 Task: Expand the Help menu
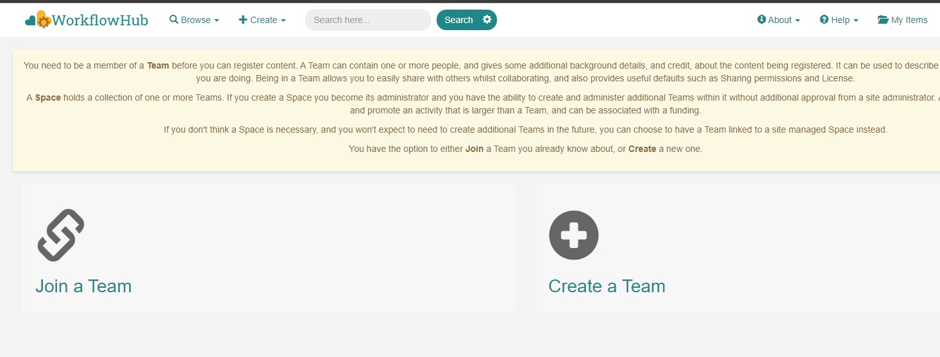(839, 20)
